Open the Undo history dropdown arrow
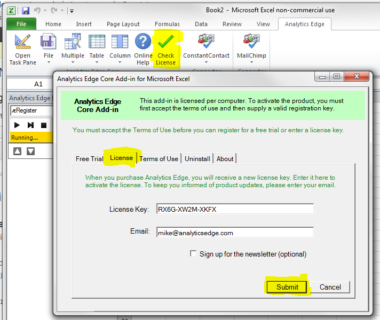Viewport: 380px width, 320px height. 45,11
